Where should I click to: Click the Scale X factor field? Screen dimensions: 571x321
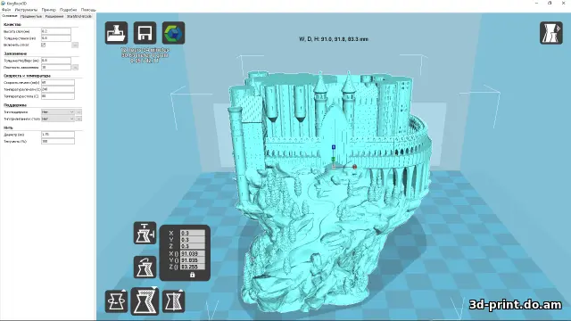click(x=193, y=233)
